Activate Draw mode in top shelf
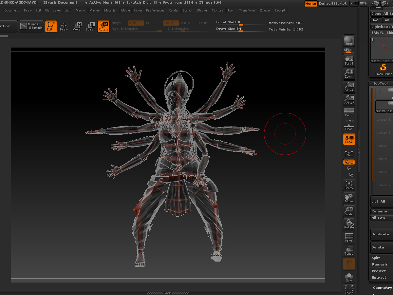This screenshot has height=295, width=393. 64,26
